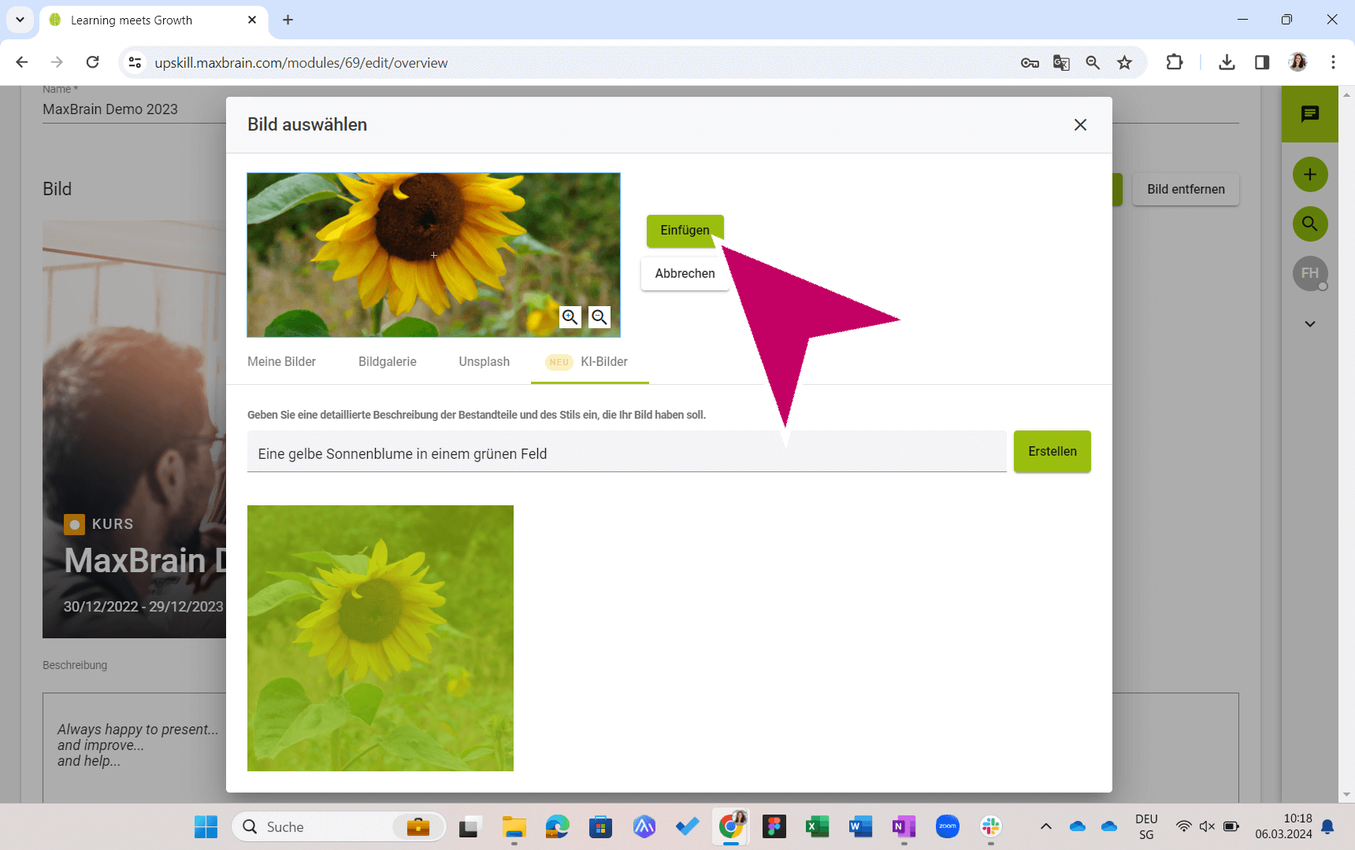Click the Wi-Fi network tray icon
This screenshot has width=1355, height=850.
(1183, 826)
